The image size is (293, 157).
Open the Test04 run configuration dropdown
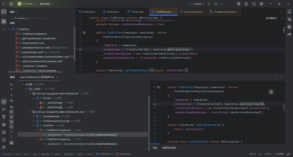(197, 4)
